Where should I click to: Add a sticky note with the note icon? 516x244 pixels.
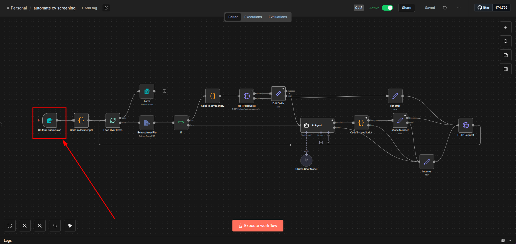click(506, 55)
